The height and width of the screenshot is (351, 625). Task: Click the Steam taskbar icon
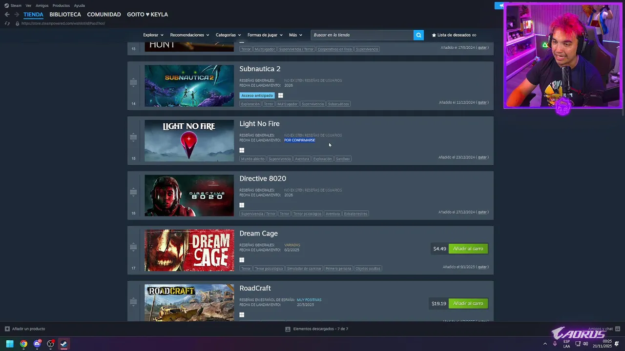click(x=63, y=344)
